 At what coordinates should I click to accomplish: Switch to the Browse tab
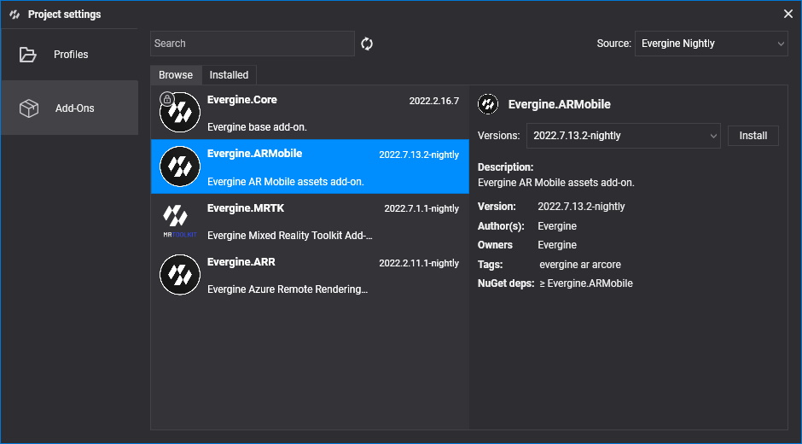tap(176, 75)
